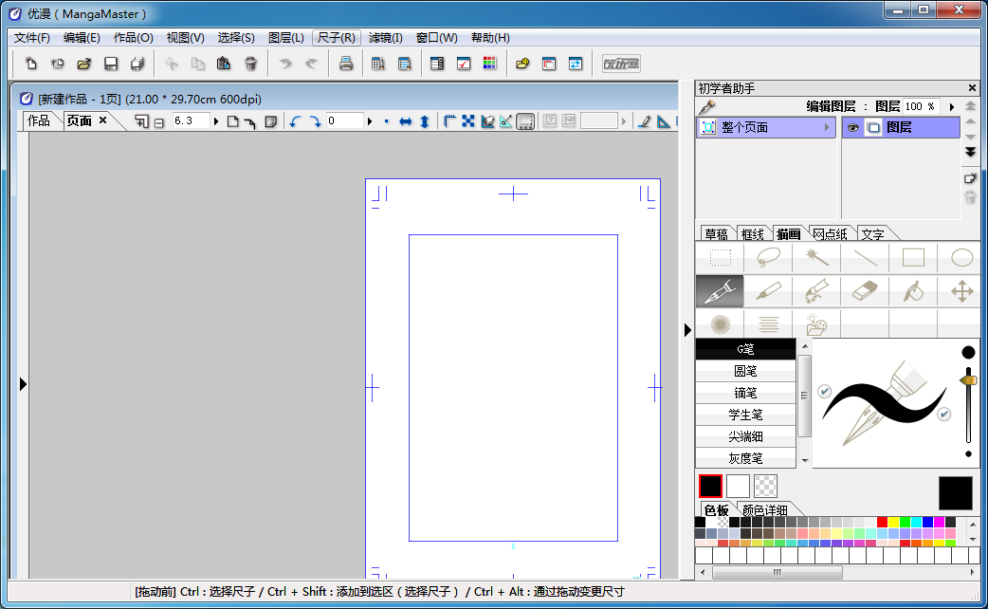Viewport: 988px width, 609px height.
Task: Select the pen nib drawing tool
Action: pos(721,291)
